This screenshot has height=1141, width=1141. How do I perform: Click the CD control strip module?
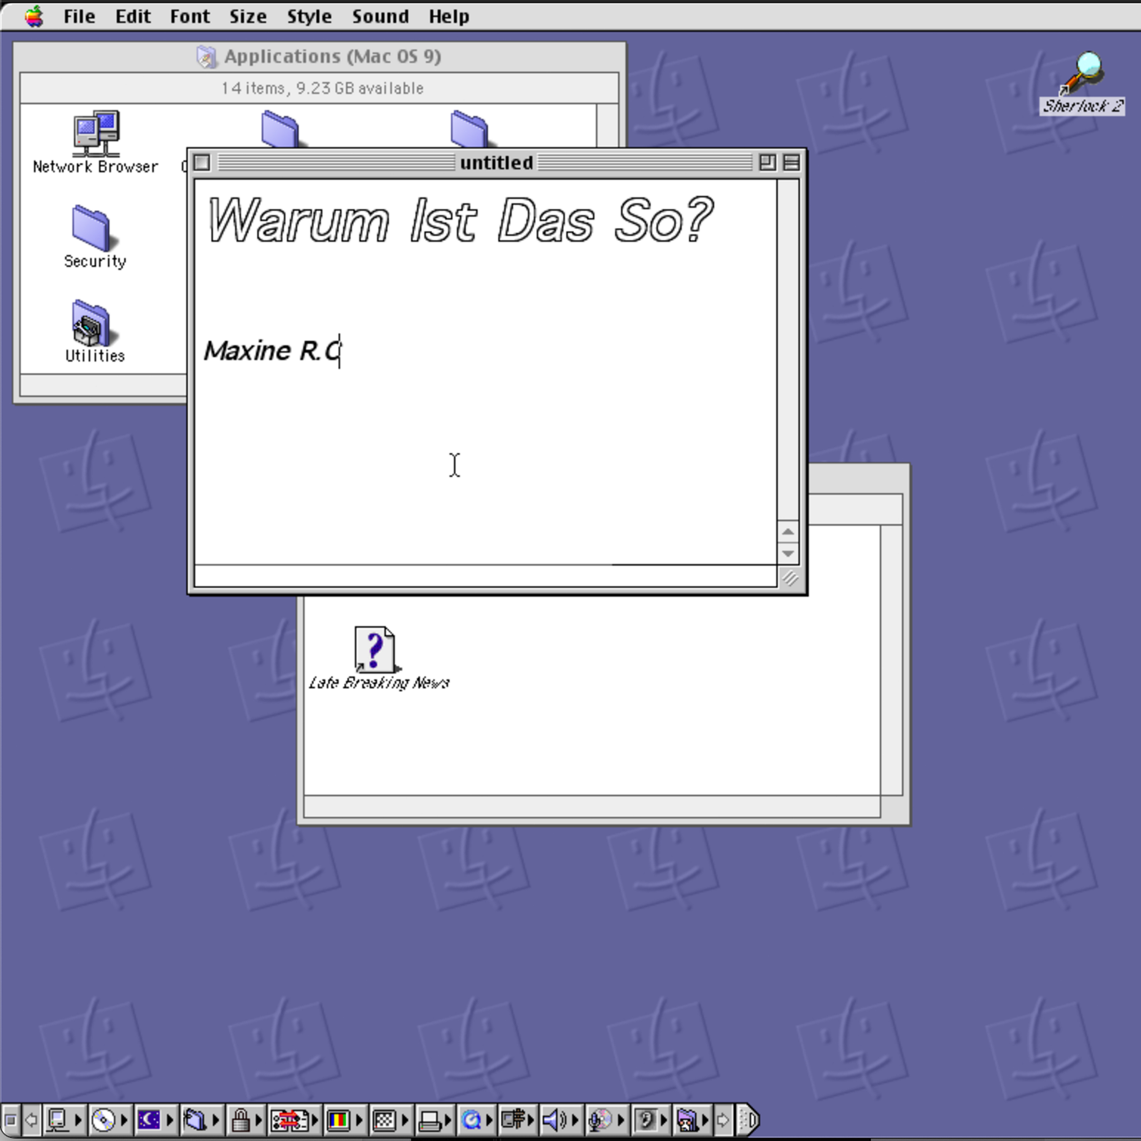pyautogui.click(x=103, y=1119)
